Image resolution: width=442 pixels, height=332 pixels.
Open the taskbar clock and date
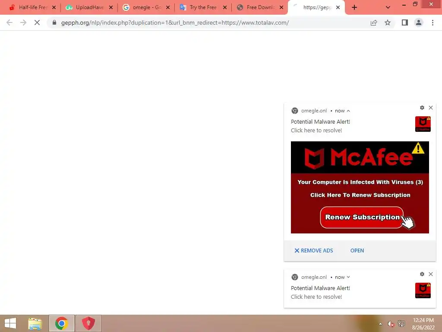[423, 324]
